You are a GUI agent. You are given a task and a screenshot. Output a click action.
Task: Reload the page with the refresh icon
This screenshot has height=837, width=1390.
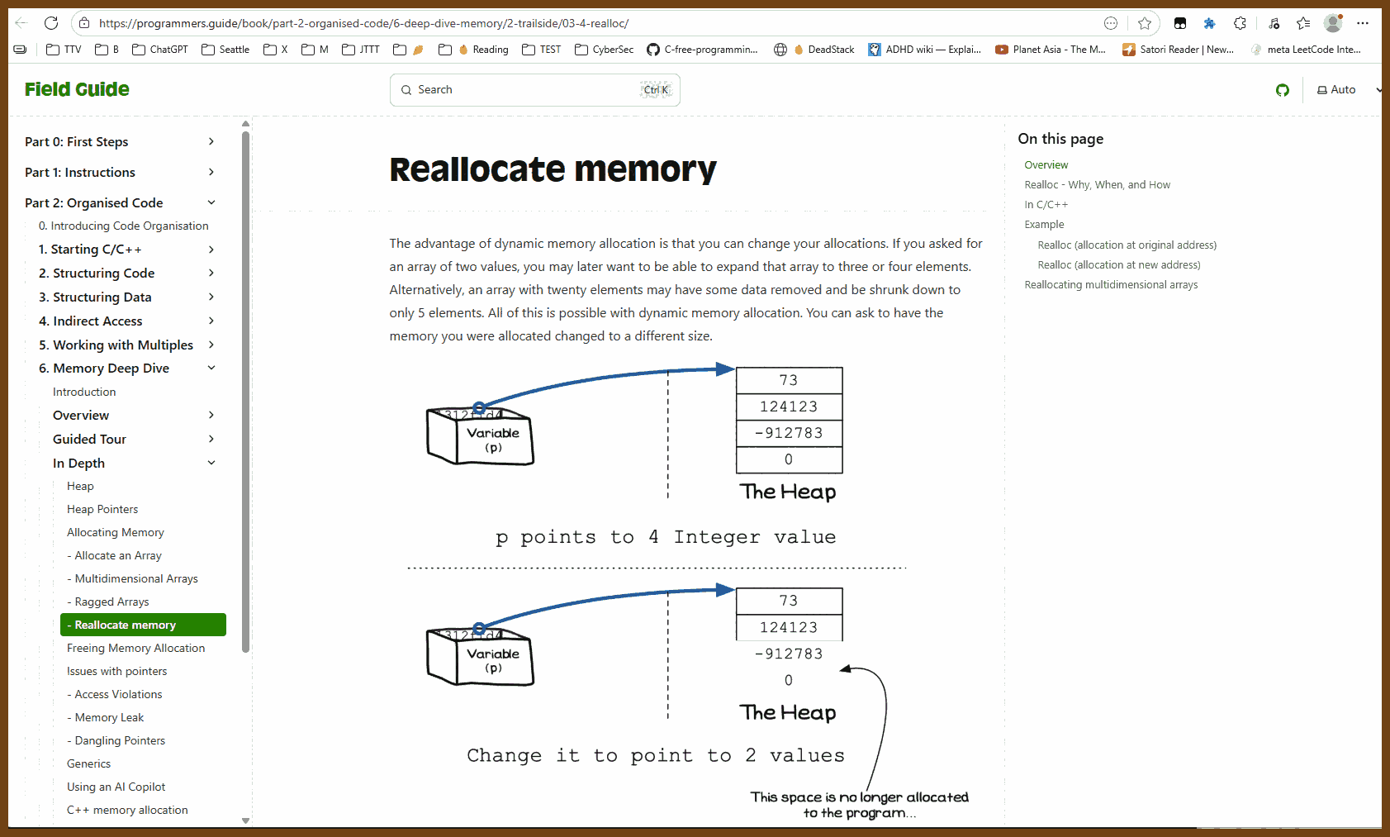pyautogui.click(x=51, y=23)
